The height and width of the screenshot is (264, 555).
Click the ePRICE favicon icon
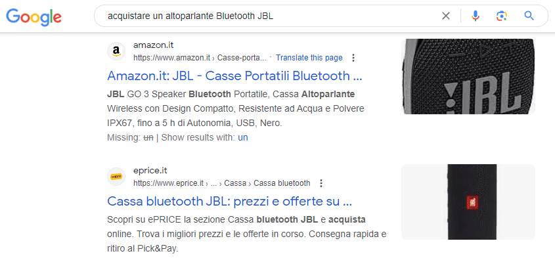coord(116,176)
